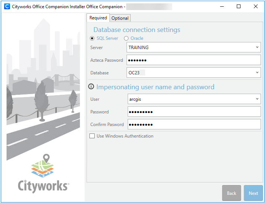265x203 pixels.
Task: Click the Back button
Action: (231, 193)
